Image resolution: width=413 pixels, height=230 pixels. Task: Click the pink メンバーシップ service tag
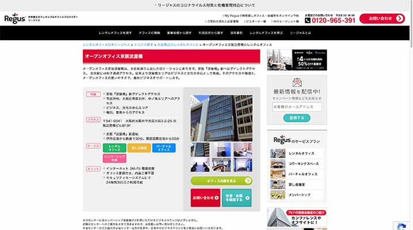(x=114, y=158)
